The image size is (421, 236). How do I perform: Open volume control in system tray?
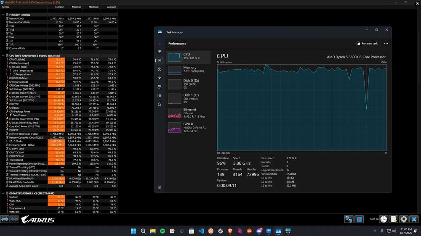(x=394, y=231)
